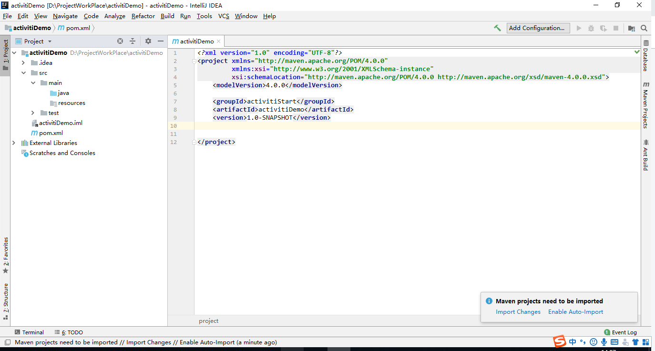Open the Maven Projects tool window
This screenshot has width=655, height=351.
[646, 105]
